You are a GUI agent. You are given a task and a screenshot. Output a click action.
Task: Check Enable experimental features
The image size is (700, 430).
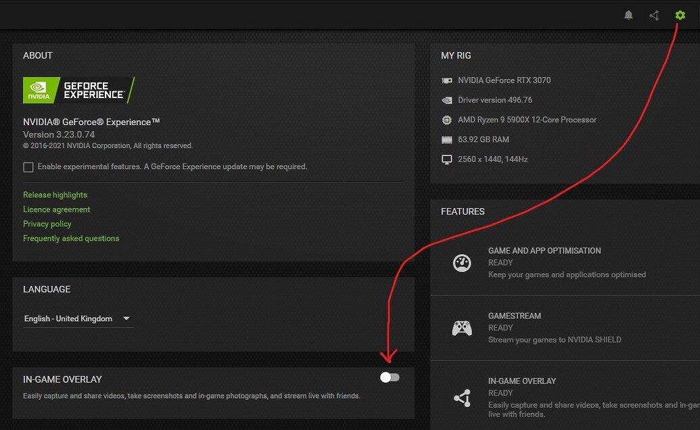[x=28, y=166]
